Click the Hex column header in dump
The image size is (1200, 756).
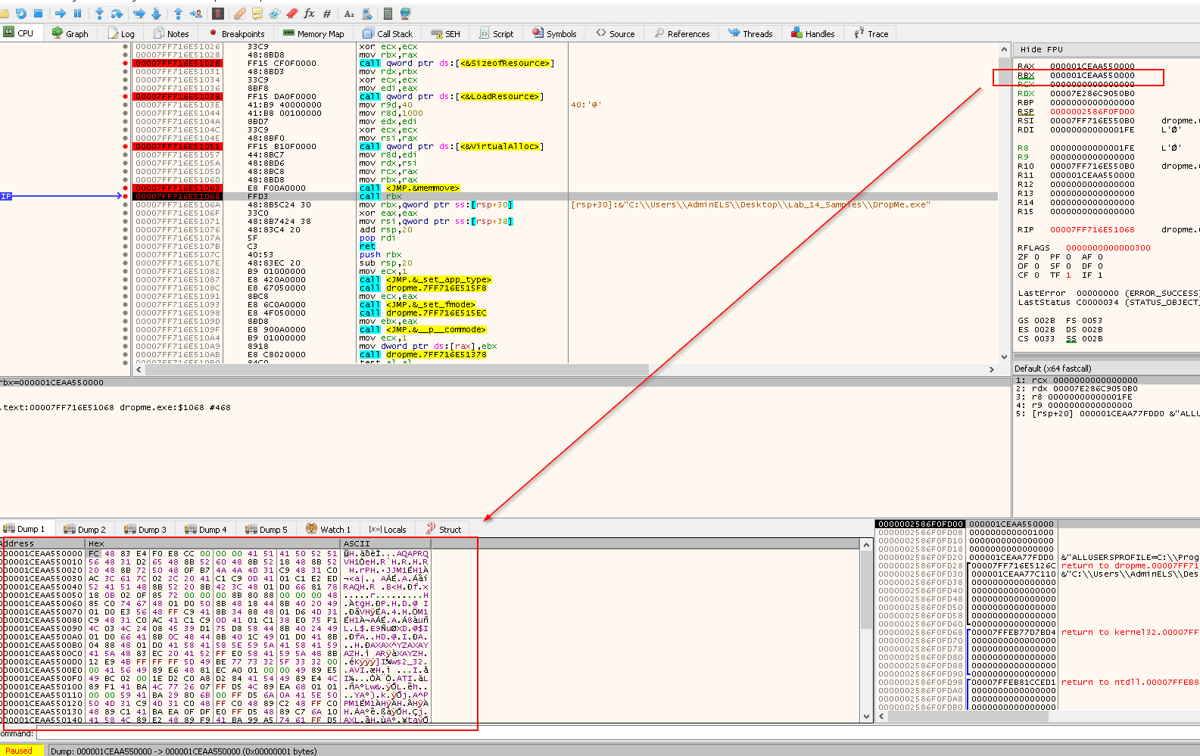pyautogui.click(x=213, y=543)
